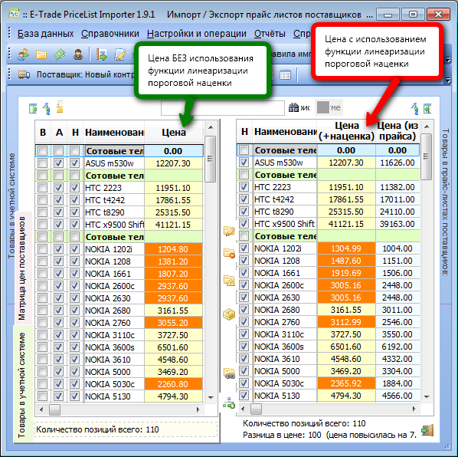Viewport: 458px width, 457px height.
Task: Click left table horizontal scroll right arrow
Action: 198,409
